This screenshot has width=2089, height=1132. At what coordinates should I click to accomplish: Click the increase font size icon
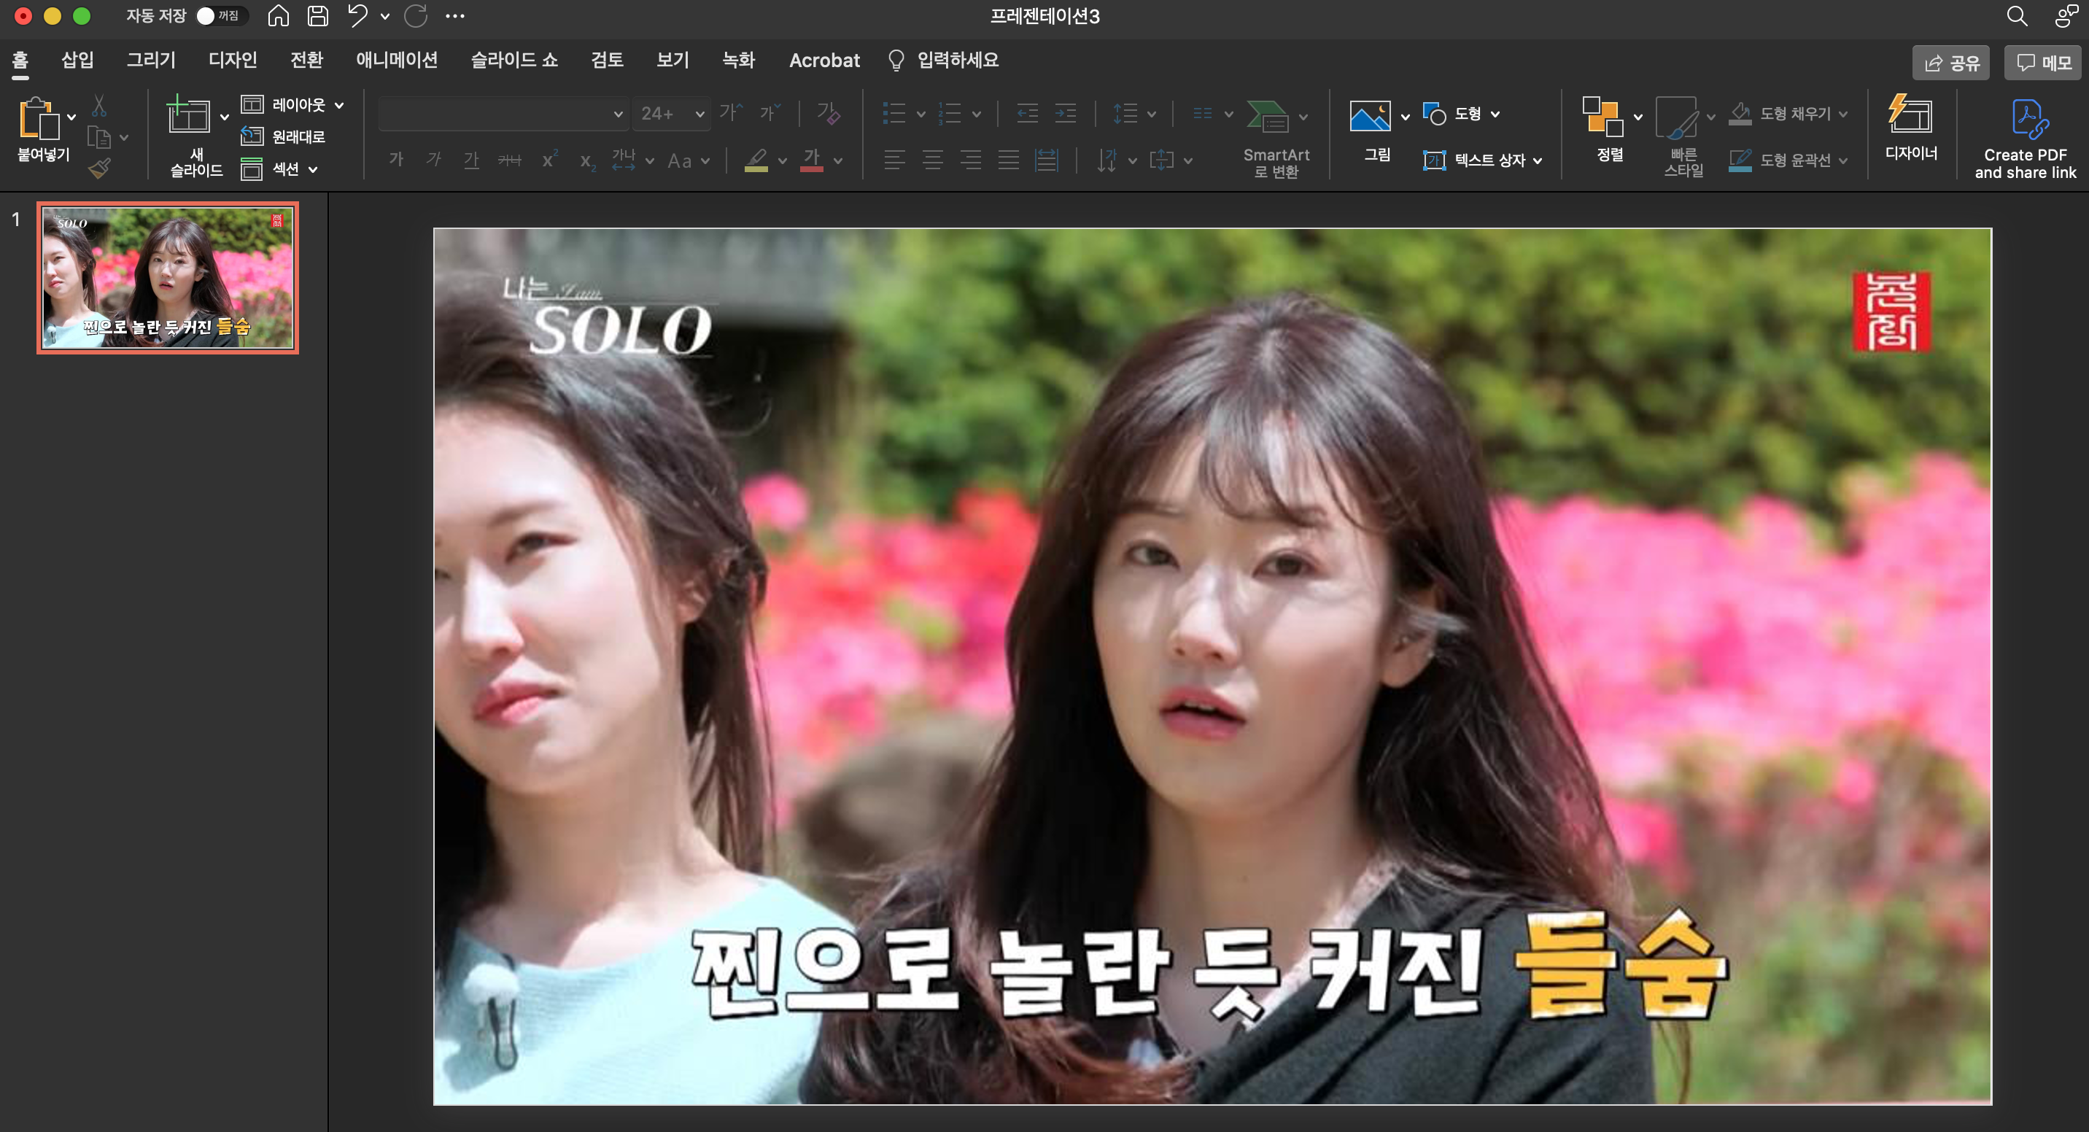731,113
